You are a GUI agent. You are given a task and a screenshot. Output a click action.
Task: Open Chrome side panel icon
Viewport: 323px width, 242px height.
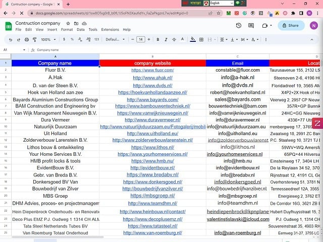click(x=301, y=13)
